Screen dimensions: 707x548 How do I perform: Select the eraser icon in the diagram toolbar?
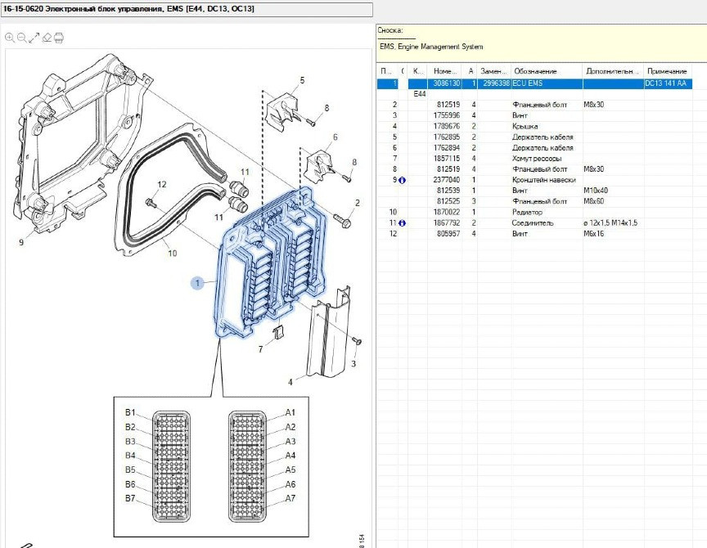tap(47, 38)
